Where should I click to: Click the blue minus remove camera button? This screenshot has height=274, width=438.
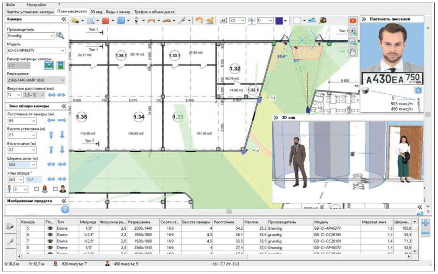coord(425,232)
